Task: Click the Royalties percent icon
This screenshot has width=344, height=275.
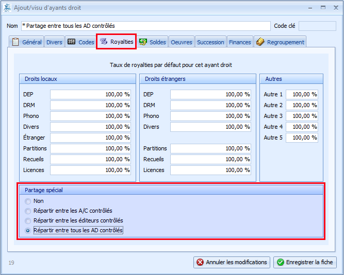Action: click(x=104, y=42)
